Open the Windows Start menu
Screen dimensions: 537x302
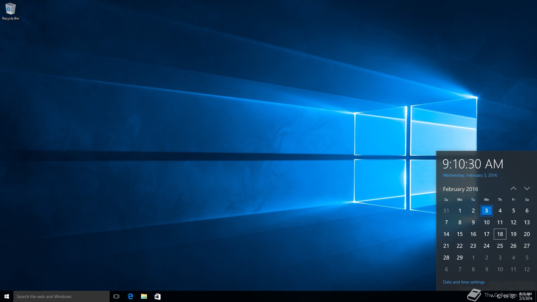point(7,296)
